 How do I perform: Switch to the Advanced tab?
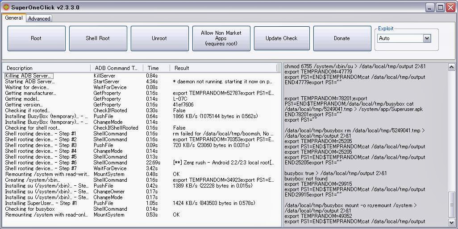click(39, 18)
